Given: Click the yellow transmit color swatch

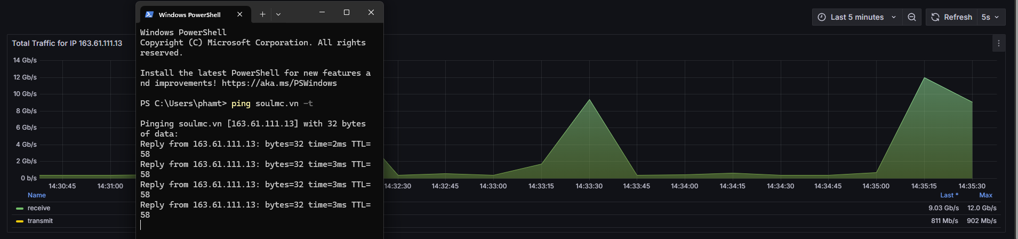Looking at the screenshot, I should click(20, 221).
